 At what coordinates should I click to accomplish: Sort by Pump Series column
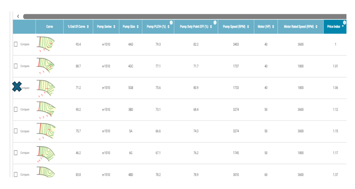106,27
